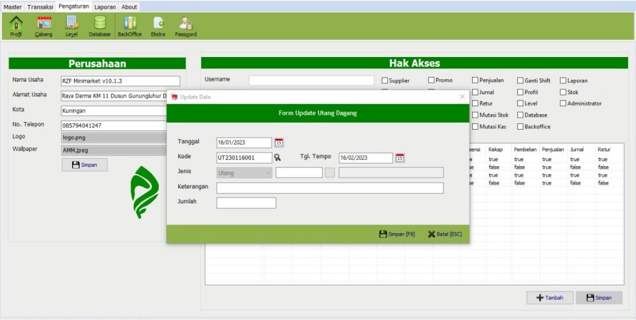Enable the Penjualan access checkbox
The image size is (636, 320).
pos(475,80)
